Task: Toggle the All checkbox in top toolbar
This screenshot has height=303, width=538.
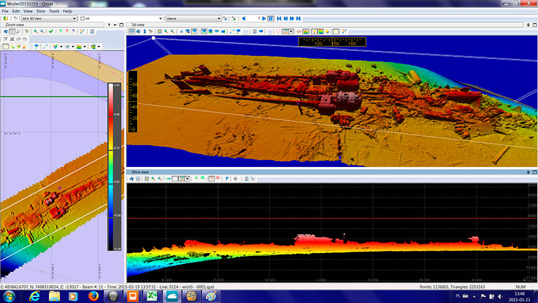Action: [83, 19]
